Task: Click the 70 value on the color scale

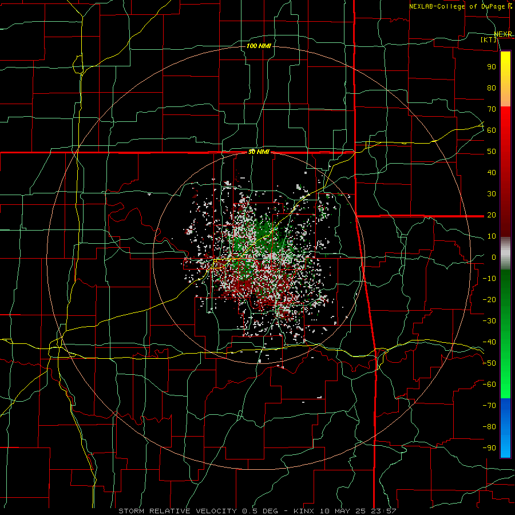Action: 492,109
